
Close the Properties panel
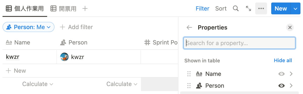[x=290, y=28]
